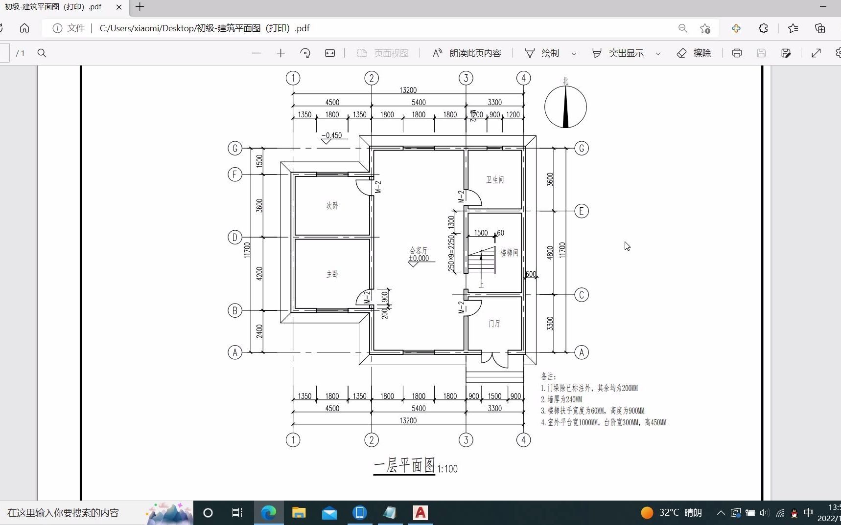Screen dimensions: 841x525
Task: Select the Erase tool
Action: tap(694, 53)
